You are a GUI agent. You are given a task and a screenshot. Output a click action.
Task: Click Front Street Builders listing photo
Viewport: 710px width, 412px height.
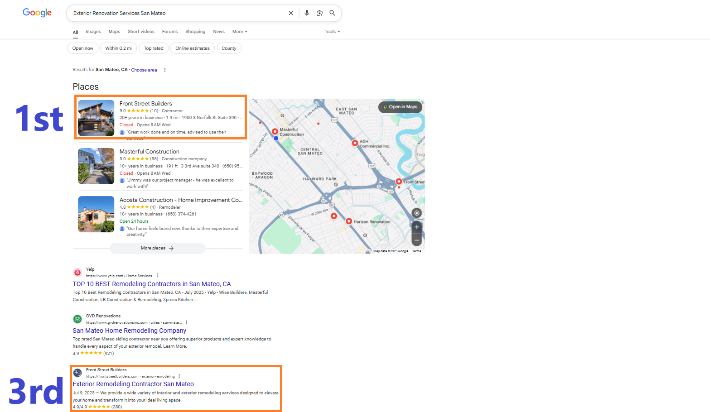[96, 118]
